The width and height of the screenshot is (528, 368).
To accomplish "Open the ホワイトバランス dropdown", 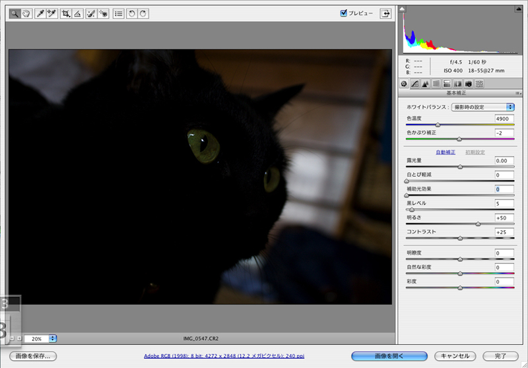I will pyautogui.click(x=483, y=107).
